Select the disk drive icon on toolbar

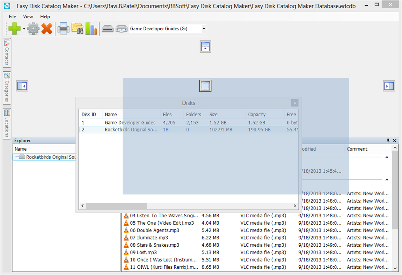(x=108, y=28)
